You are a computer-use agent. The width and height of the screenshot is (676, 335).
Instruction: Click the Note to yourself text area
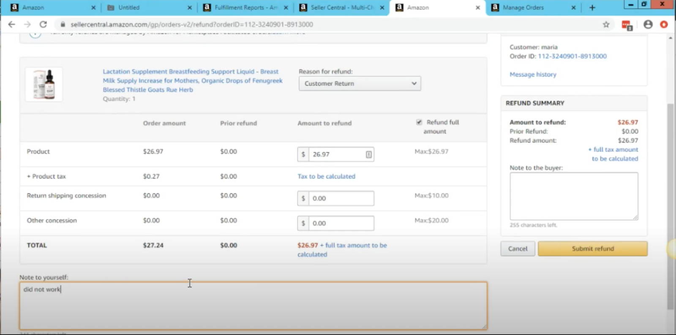click(x=253, y=306)
